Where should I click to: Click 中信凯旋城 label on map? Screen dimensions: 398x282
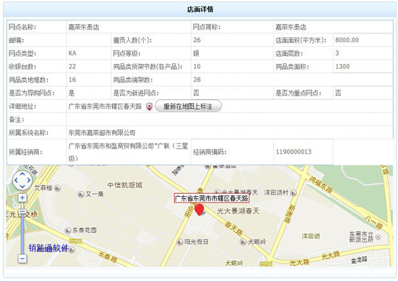click(124, 185)
